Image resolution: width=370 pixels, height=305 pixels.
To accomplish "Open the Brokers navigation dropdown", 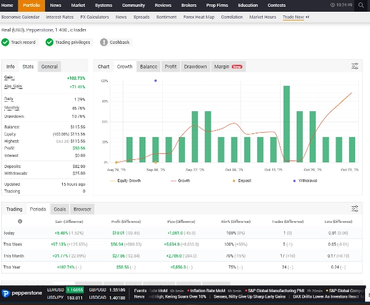I will 188,5.
